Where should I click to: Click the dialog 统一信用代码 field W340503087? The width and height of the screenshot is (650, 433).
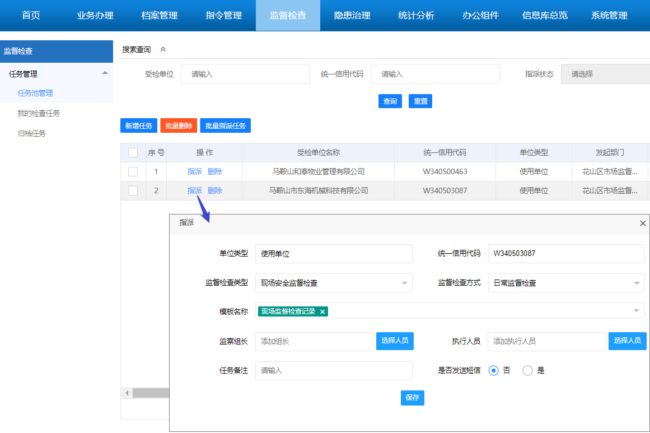click(x=566, y=254)
